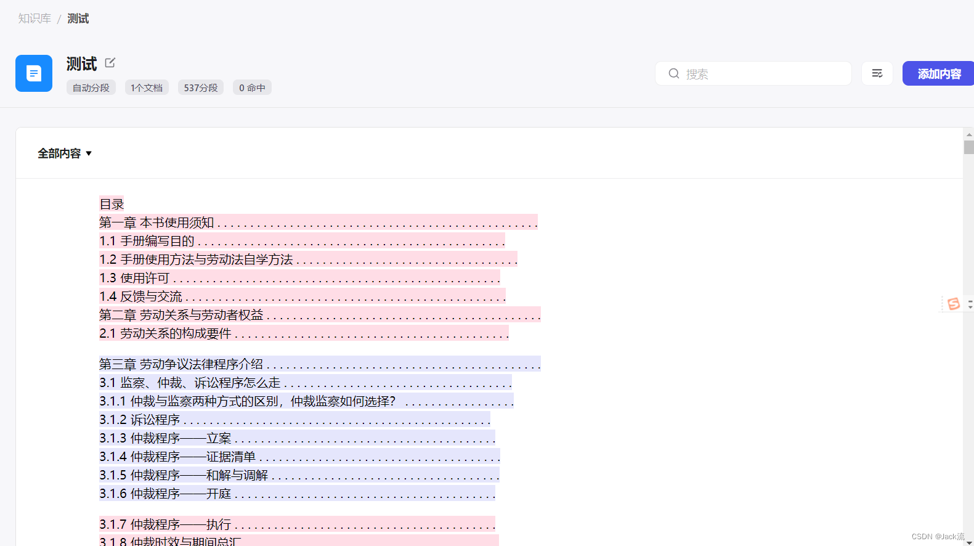The image size is (974, 546).
Task: Select line 3.1.3 仲裁程序——立案
Action: click(297, 438)
